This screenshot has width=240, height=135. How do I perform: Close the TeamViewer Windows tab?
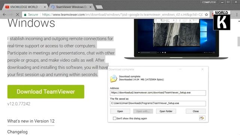point(90,7)
